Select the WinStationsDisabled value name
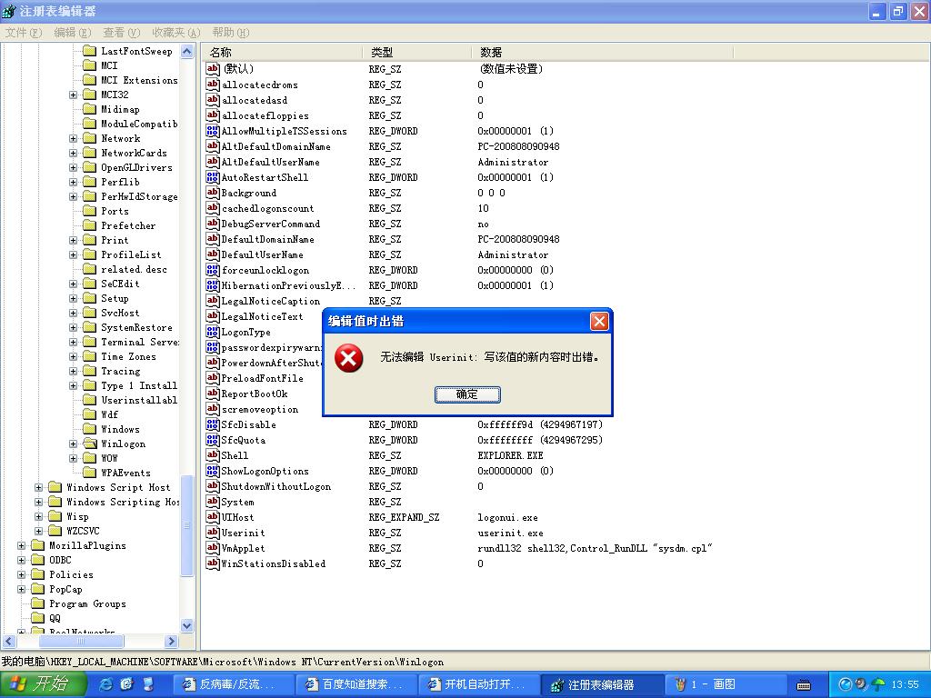The image size is (931, 698). click(273, 563)
